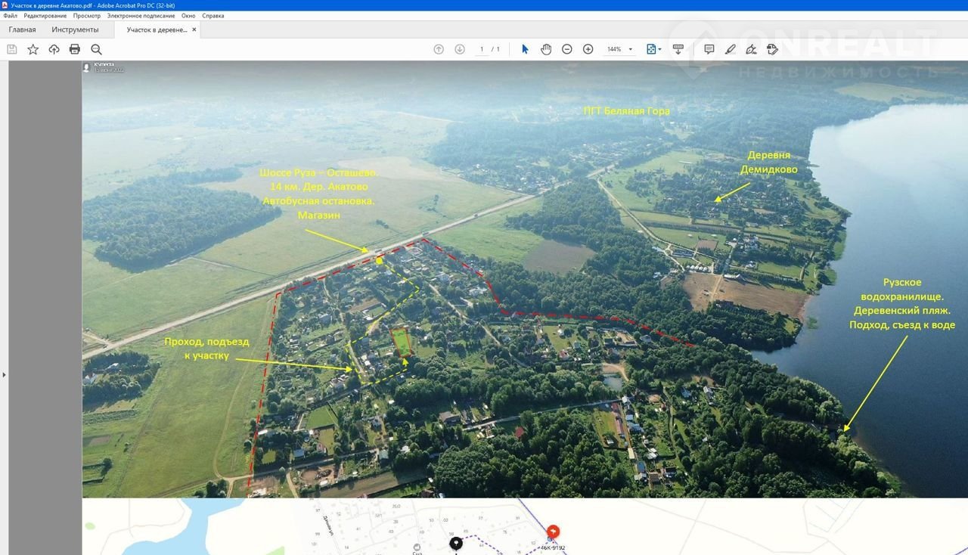
Task: Activate the arrow selection tool
Action: [x=525, y=49]
